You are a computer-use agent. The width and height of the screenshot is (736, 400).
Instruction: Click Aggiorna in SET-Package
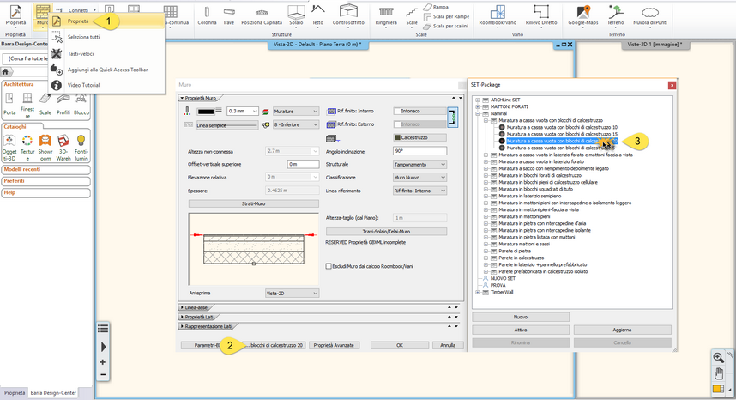tap(622, 330)
